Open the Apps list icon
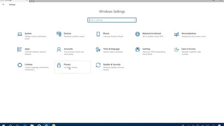Screen dimensions: 224x126 (x=20, y=49)
